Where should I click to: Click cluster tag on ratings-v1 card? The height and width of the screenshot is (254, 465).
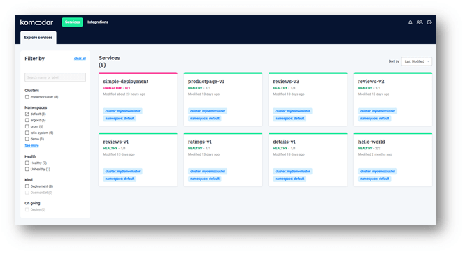208,172
